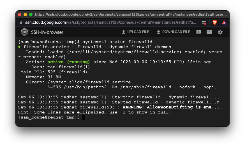This screenshot has width=245, height=147.
Task: Open the on-screen keyboard icon
Action: pos(209,32)
